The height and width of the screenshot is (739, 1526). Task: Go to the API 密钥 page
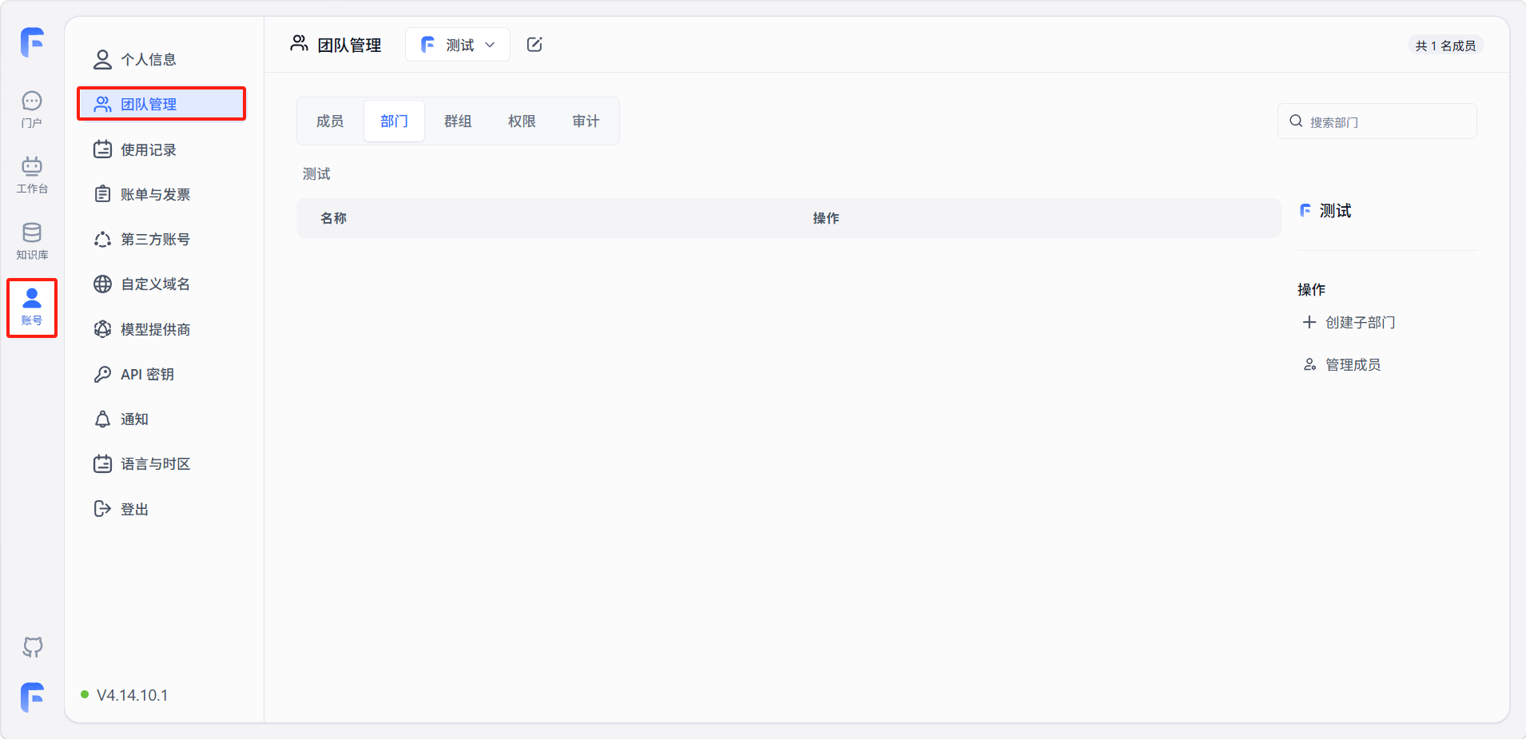coord(147,375)
